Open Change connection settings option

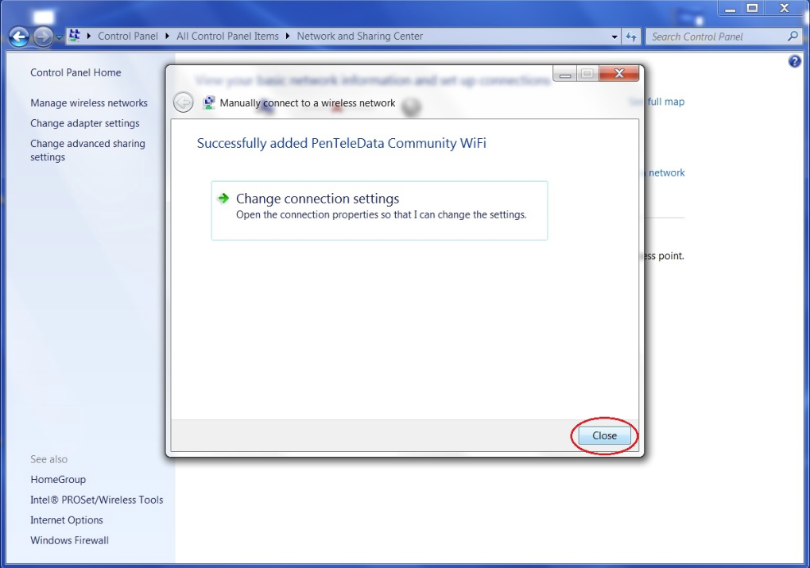tap(379, 211)
